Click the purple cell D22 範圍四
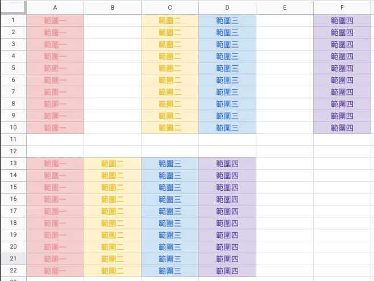This screenshot has width=374, height=281. click(x=227, y=271)
